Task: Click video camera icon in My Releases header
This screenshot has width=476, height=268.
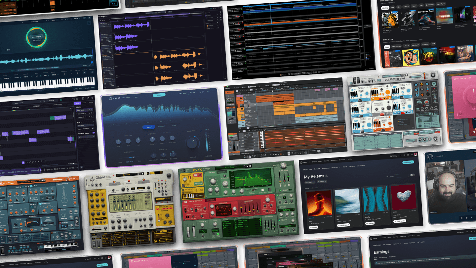Action: [404, 155]
